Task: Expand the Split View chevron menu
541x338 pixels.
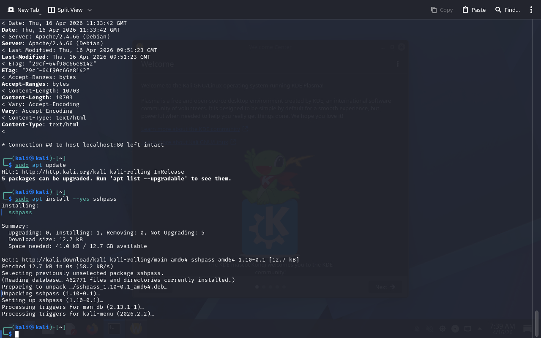Action: pyautogui.click(x=90, y=10)
